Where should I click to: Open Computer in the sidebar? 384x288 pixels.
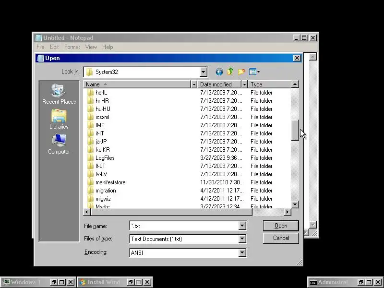point(59,144)
